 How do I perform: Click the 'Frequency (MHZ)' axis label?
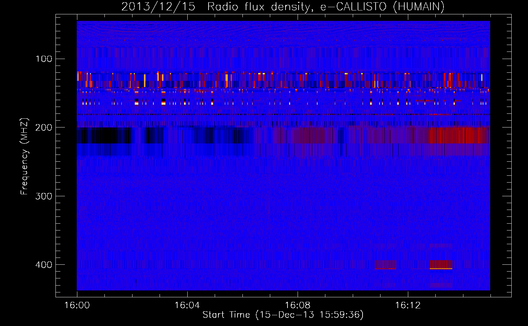(x=24, y=156)
